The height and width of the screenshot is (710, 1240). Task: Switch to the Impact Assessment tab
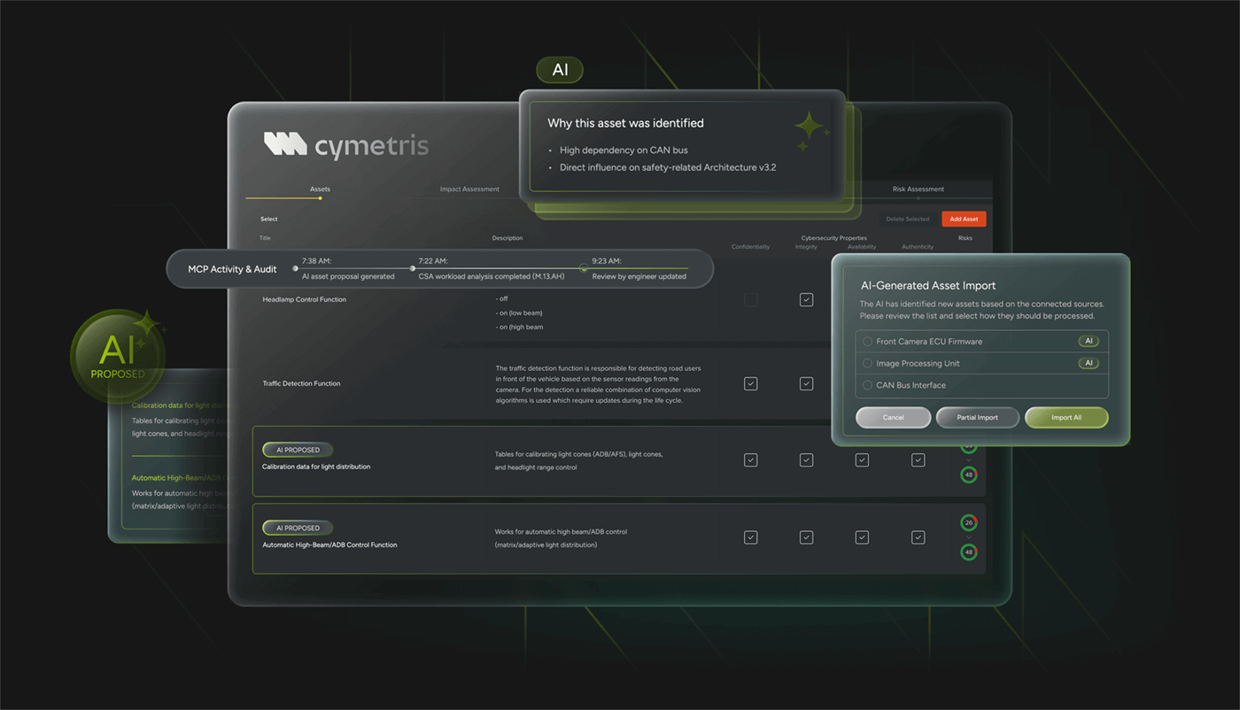coord(469,189)
